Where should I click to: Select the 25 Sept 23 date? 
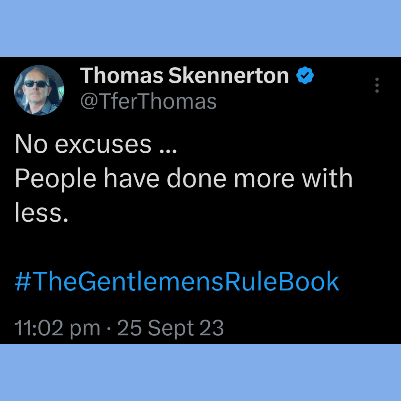(x=170, y=328)
